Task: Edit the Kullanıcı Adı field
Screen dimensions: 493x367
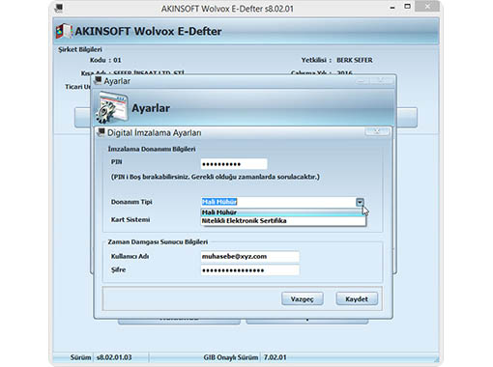Action: (x=250, y=256)
